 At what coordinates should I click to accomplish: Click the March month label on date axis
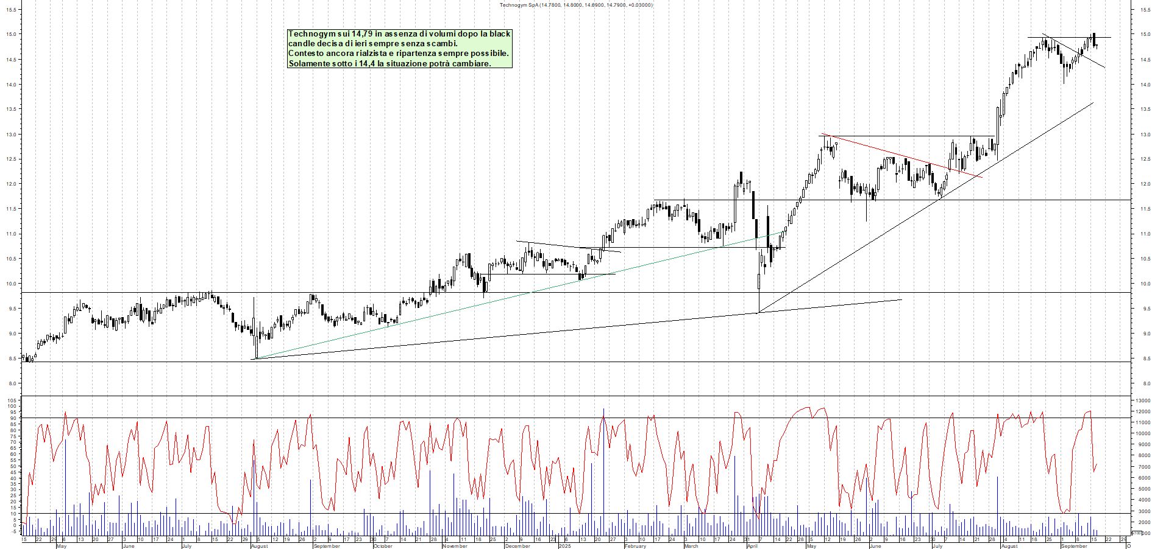click(691, 546)
